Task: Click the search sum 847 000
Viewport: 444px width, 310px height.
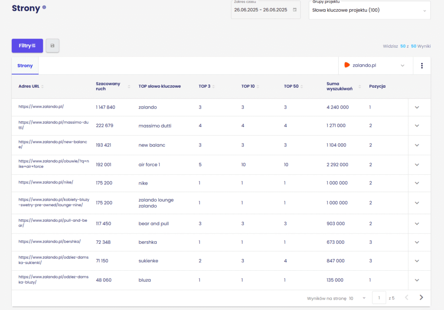Action: pyautogui.click(x=336, y=261)
